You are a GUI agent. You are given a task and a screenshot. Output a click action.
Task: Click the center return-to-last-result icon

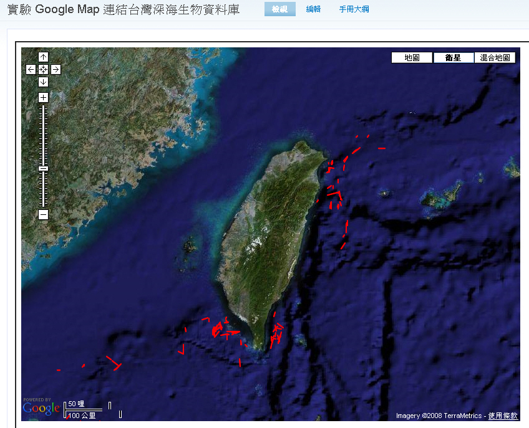point(43,70)
